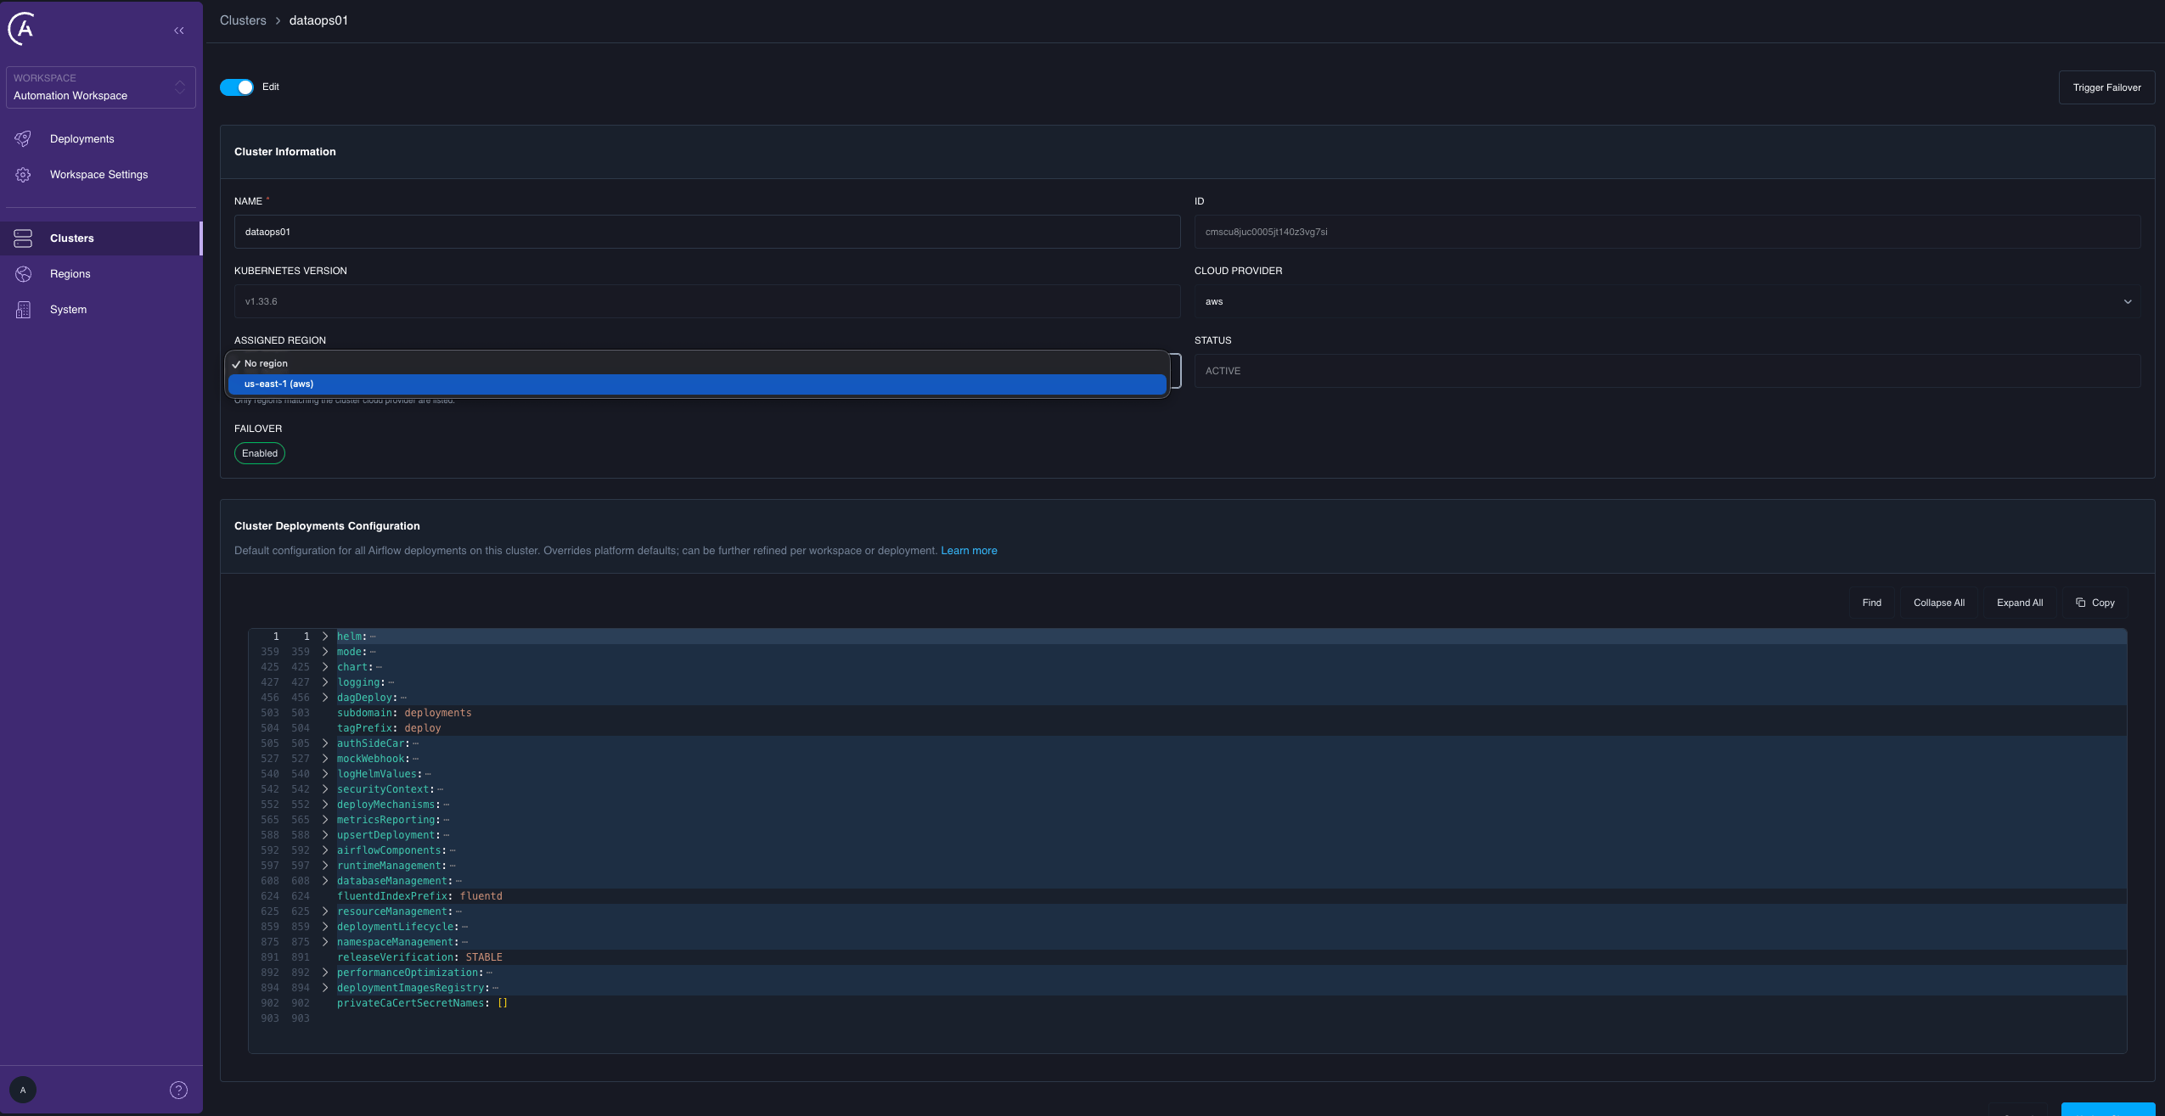Open the Workspace selector dropdown

(101, 87)
